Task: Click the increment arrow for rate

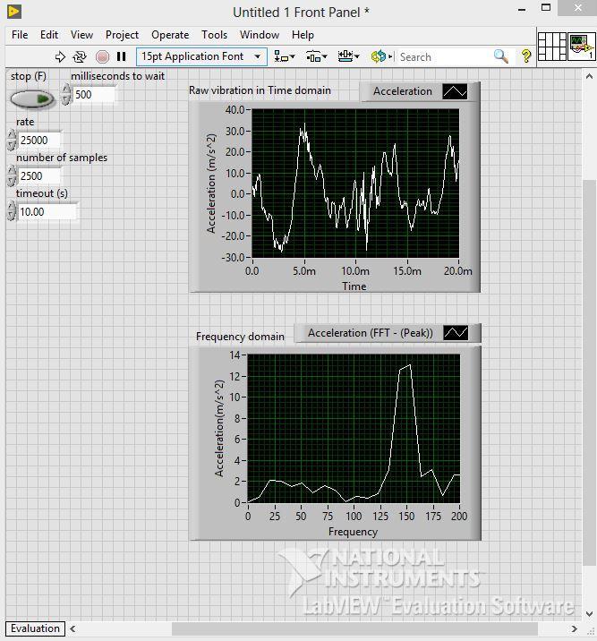Action: tap(12, 135)
